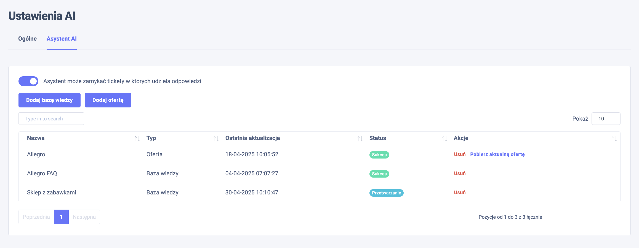
Task: Click Baza wiedzy in Sklep z zabawkami row
Action: coord(163,192)
